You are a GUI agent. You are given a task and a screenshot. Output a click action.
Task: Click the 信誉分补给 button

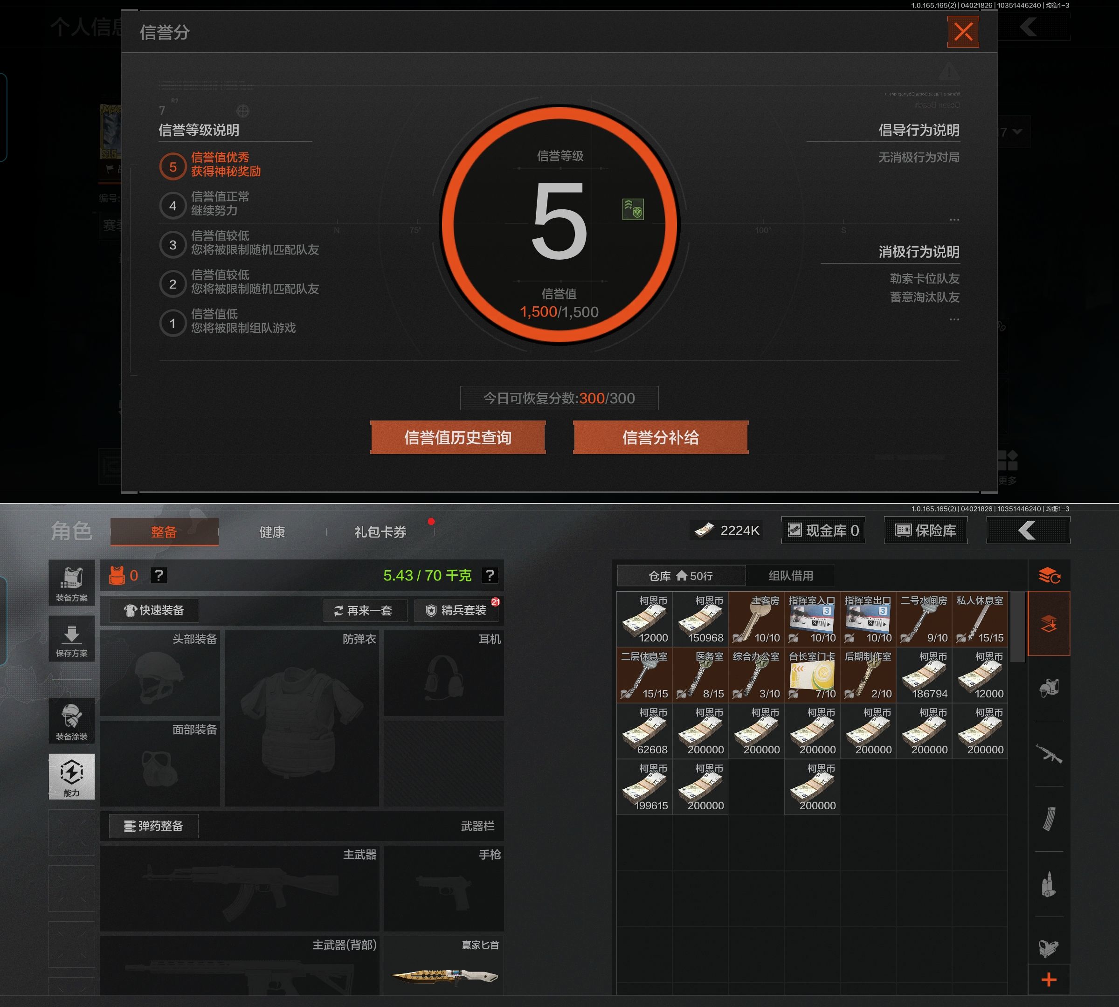[660, 438]
